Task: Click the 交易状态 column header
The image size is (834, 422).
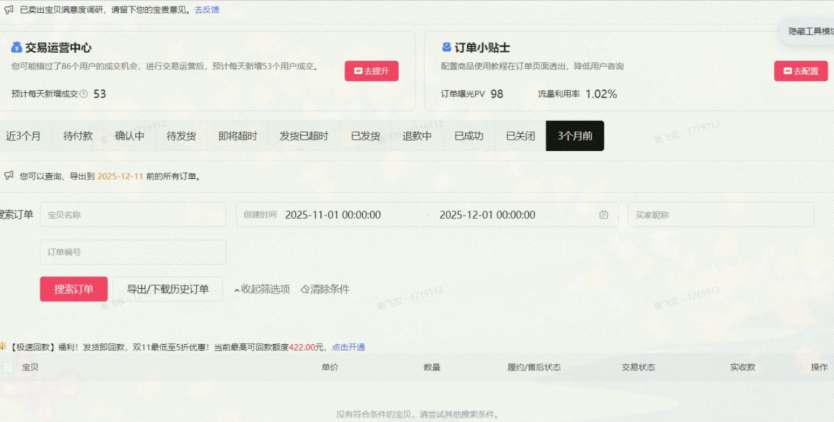Action: point(638,367)
